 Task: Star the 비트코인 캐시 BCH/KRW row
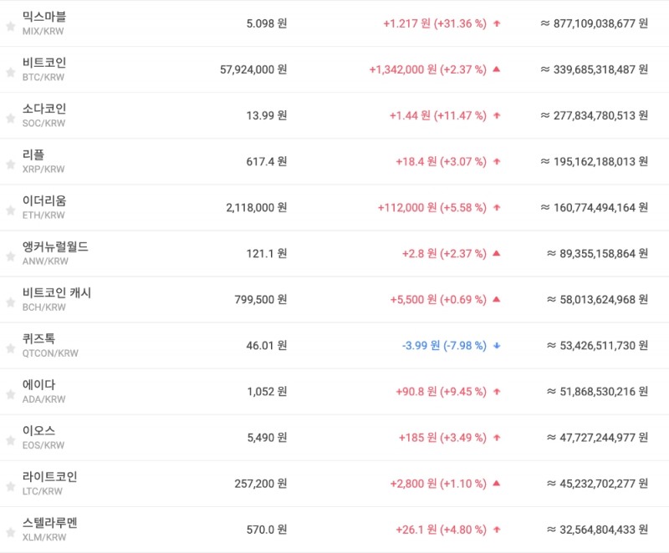tap(11, 302)
